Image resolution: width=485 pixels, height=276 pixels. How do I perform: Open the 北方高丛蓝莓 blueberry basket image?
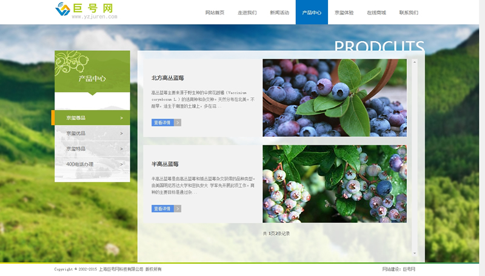tap(334, 97)
